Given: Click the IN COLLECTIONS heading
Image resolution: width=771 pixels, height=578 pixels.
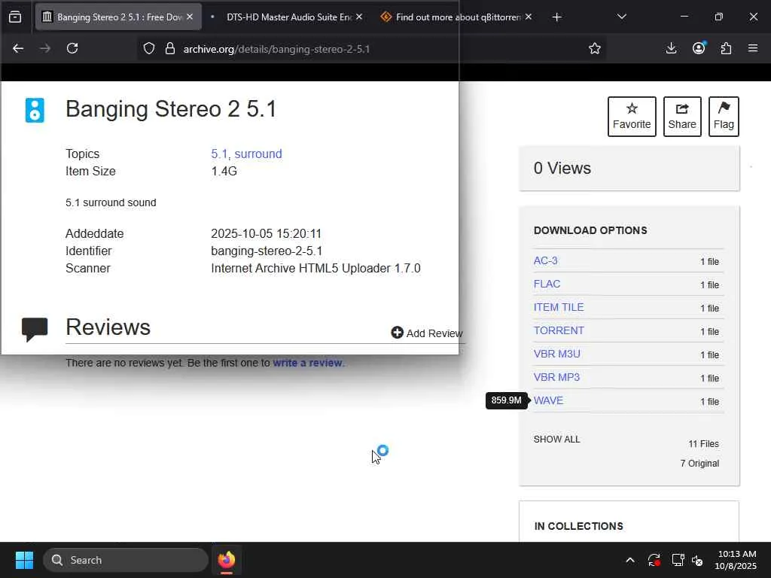Looking at the screenshot, I should [x=579, y=526].
